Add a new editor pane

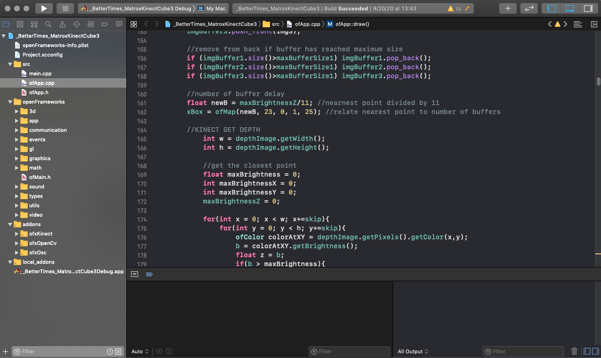coord(594,24)
